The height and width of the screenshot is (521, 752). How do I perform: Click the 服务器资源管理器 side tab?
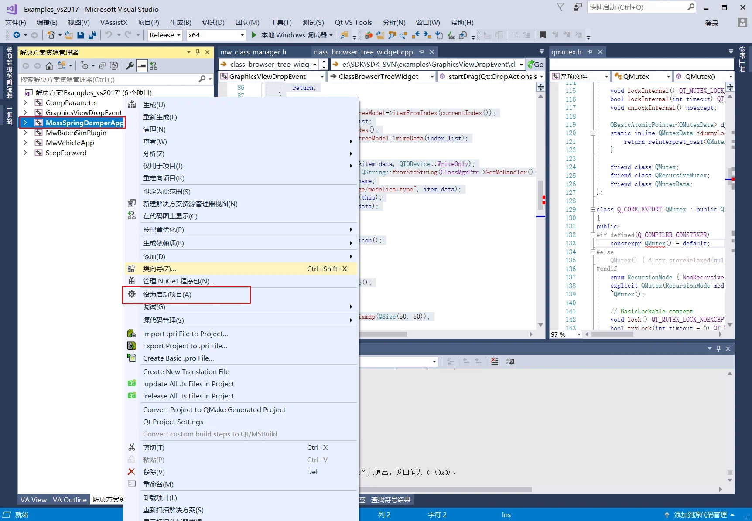(9, 72)
